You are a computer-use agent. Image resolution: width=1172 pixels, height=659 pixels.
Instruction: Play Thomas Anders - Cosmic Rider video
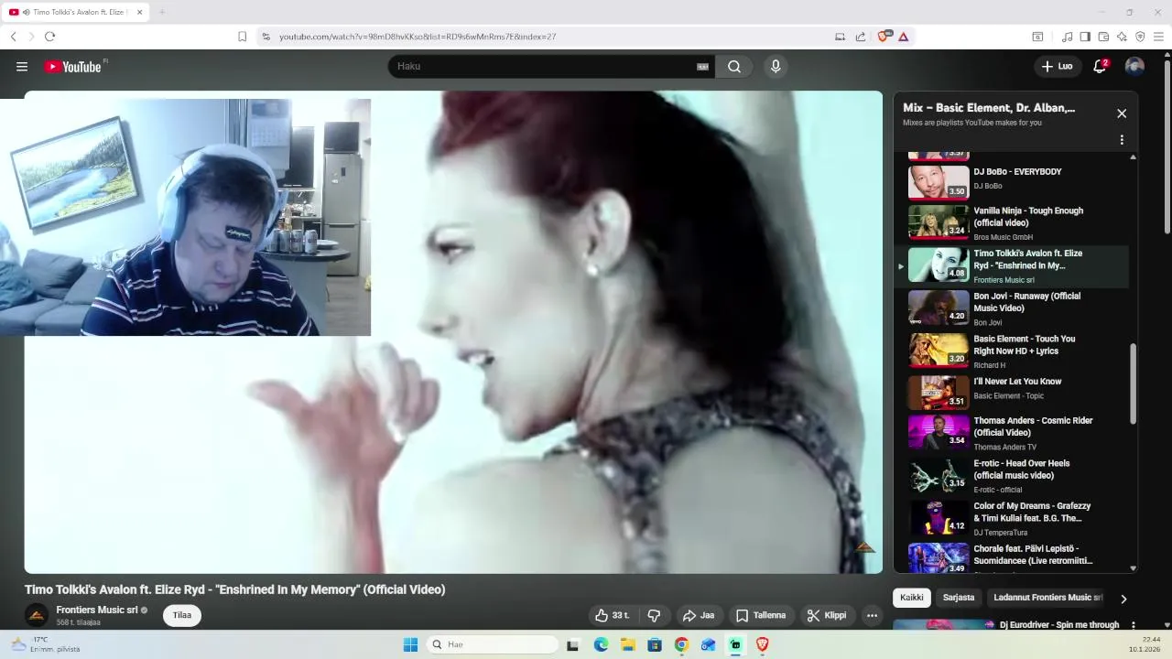1012,432
